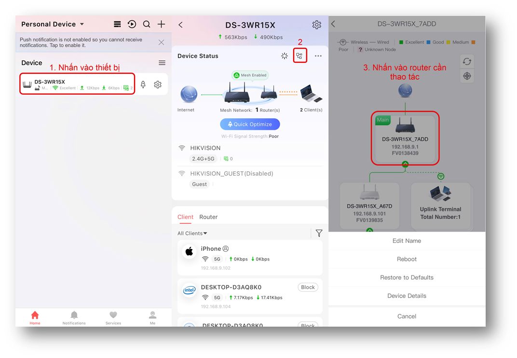The image size is (517, 358).
Task: Open network topology icon in Device Status
Action: pyautogui.click(x=299, y=56)
